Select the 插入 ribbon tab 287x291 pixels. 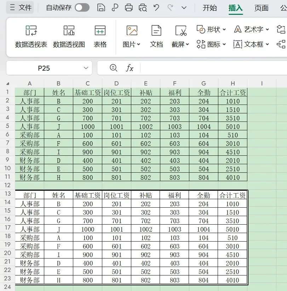[235, 8]
